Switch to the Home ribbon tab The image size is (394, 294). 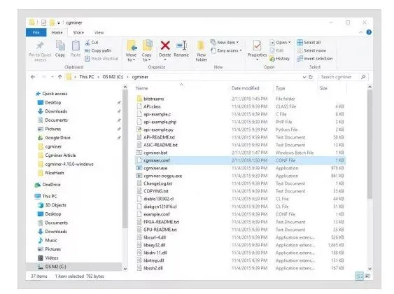coord(57,32)
